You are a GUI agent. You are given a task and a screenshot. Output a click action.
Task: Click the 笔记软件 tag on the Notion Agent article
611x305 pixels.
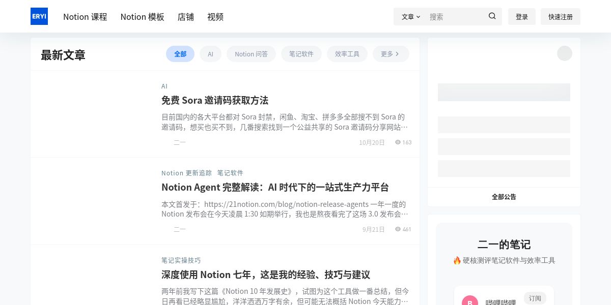click(230, 173)
